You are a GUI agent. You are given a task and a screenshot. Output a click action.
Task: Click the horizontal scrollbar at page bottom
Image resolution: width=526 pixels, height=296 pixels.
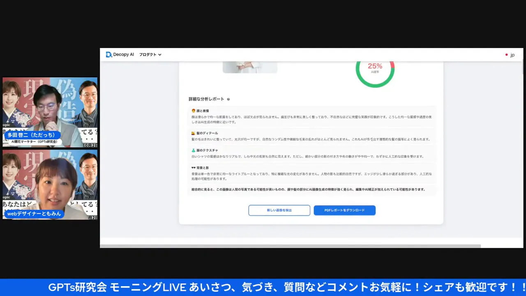pos(290,246)
